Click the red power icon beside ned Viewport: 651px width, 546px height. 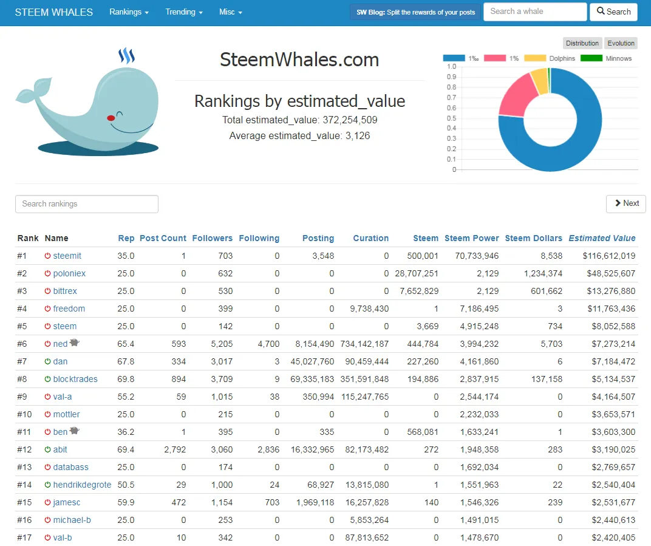pyautogui.click(x=48, y=344)
